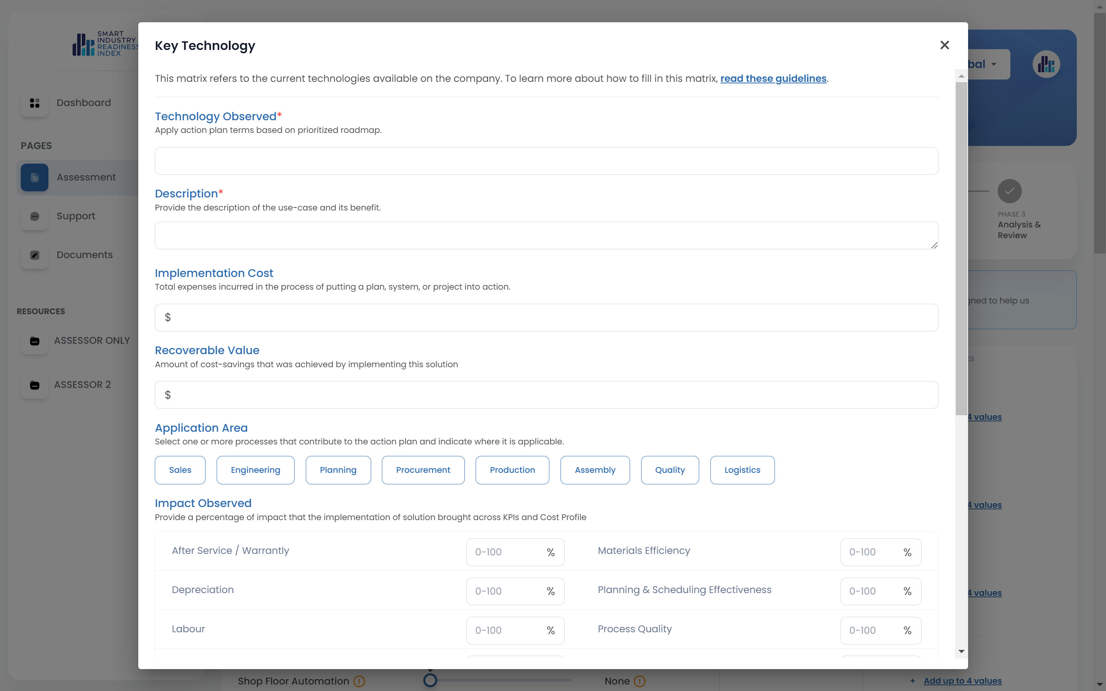Click the Shop Floor Automation slider handle
1106x691 pixels.
pos(429,680)
